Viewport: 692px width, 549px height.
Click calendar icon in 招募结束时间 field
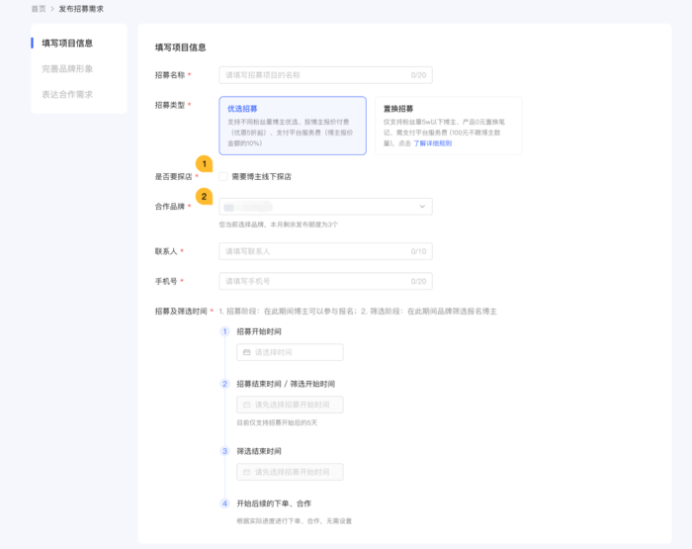(246, 405)
